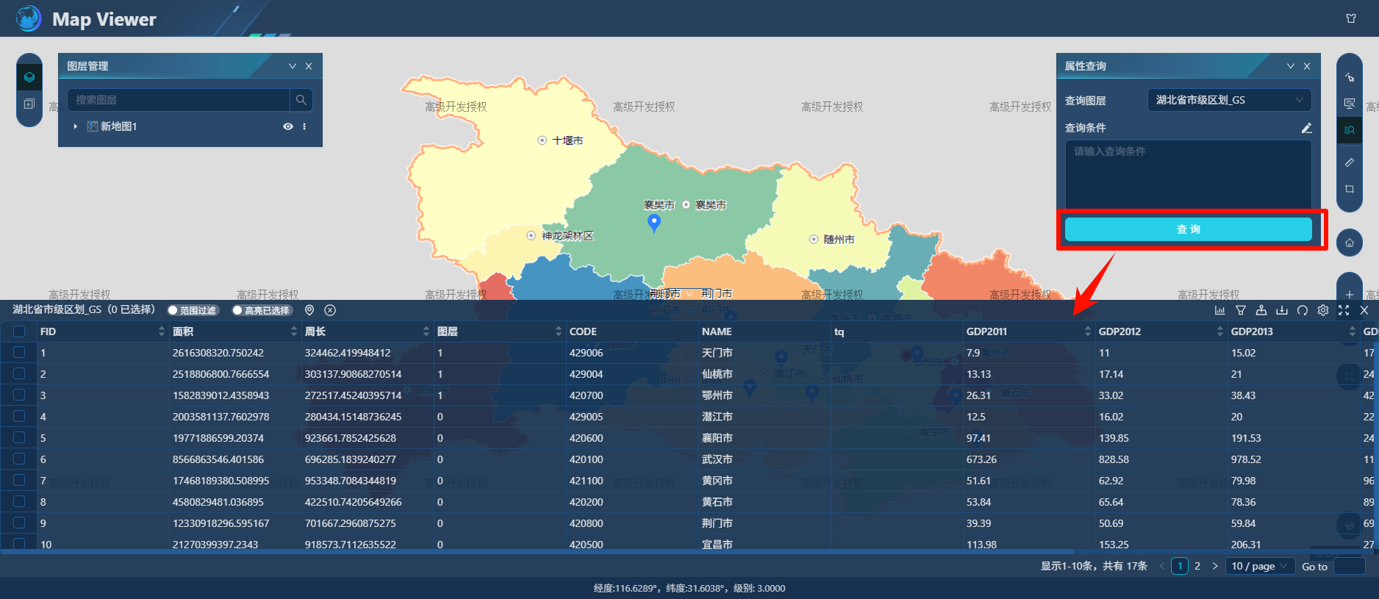Open the chart statistics icon in table toolbar
Image resolution: width=1379 pixels, height=599 pixels.
pos(1220,310)
